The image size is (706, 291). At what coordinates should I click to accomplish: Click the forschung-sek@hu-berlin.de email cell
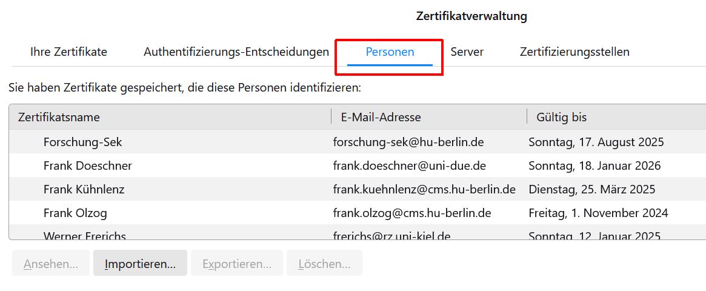tap(408, 142)
